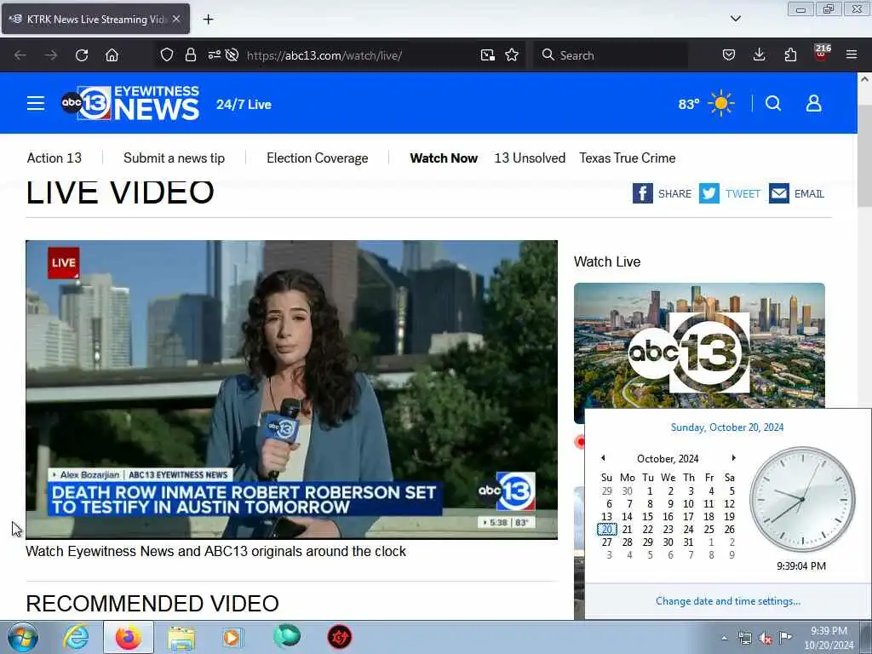Image resolution: width=872 pixels, height=654 pixels.
Task: Click the LIVE badge on the video
Action: point(63,262)
